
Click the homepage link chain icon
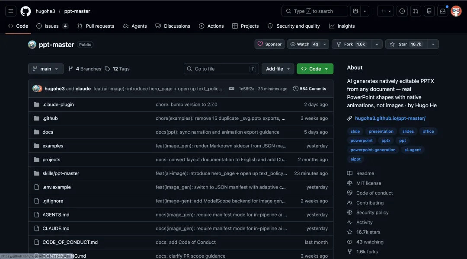click(x=350, y=118)
